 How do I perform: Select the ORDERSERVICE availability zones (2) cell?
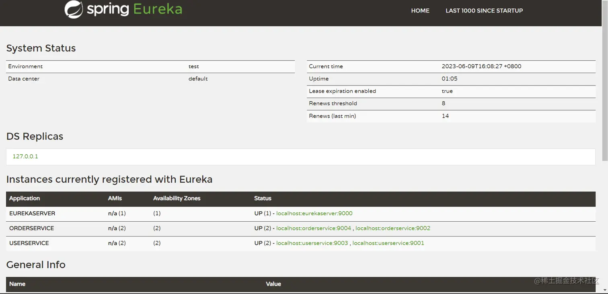157,228
